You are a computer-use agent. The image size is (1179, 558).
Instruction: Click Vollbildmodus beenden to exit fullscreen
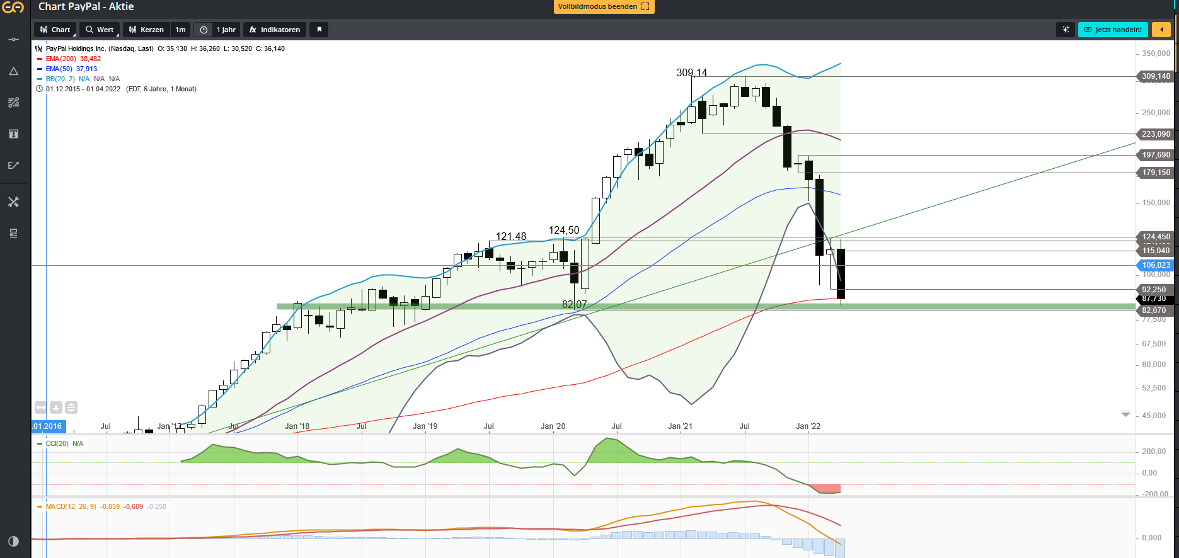[604, 6]
